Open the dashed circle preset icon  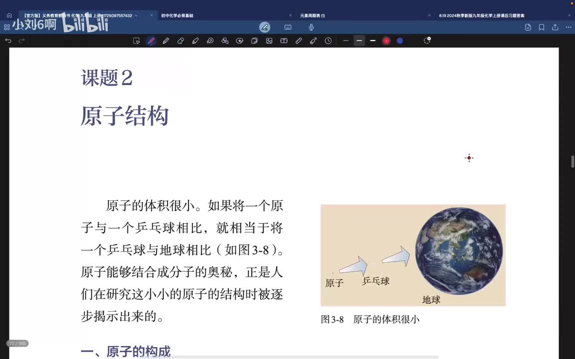(427, 40)
